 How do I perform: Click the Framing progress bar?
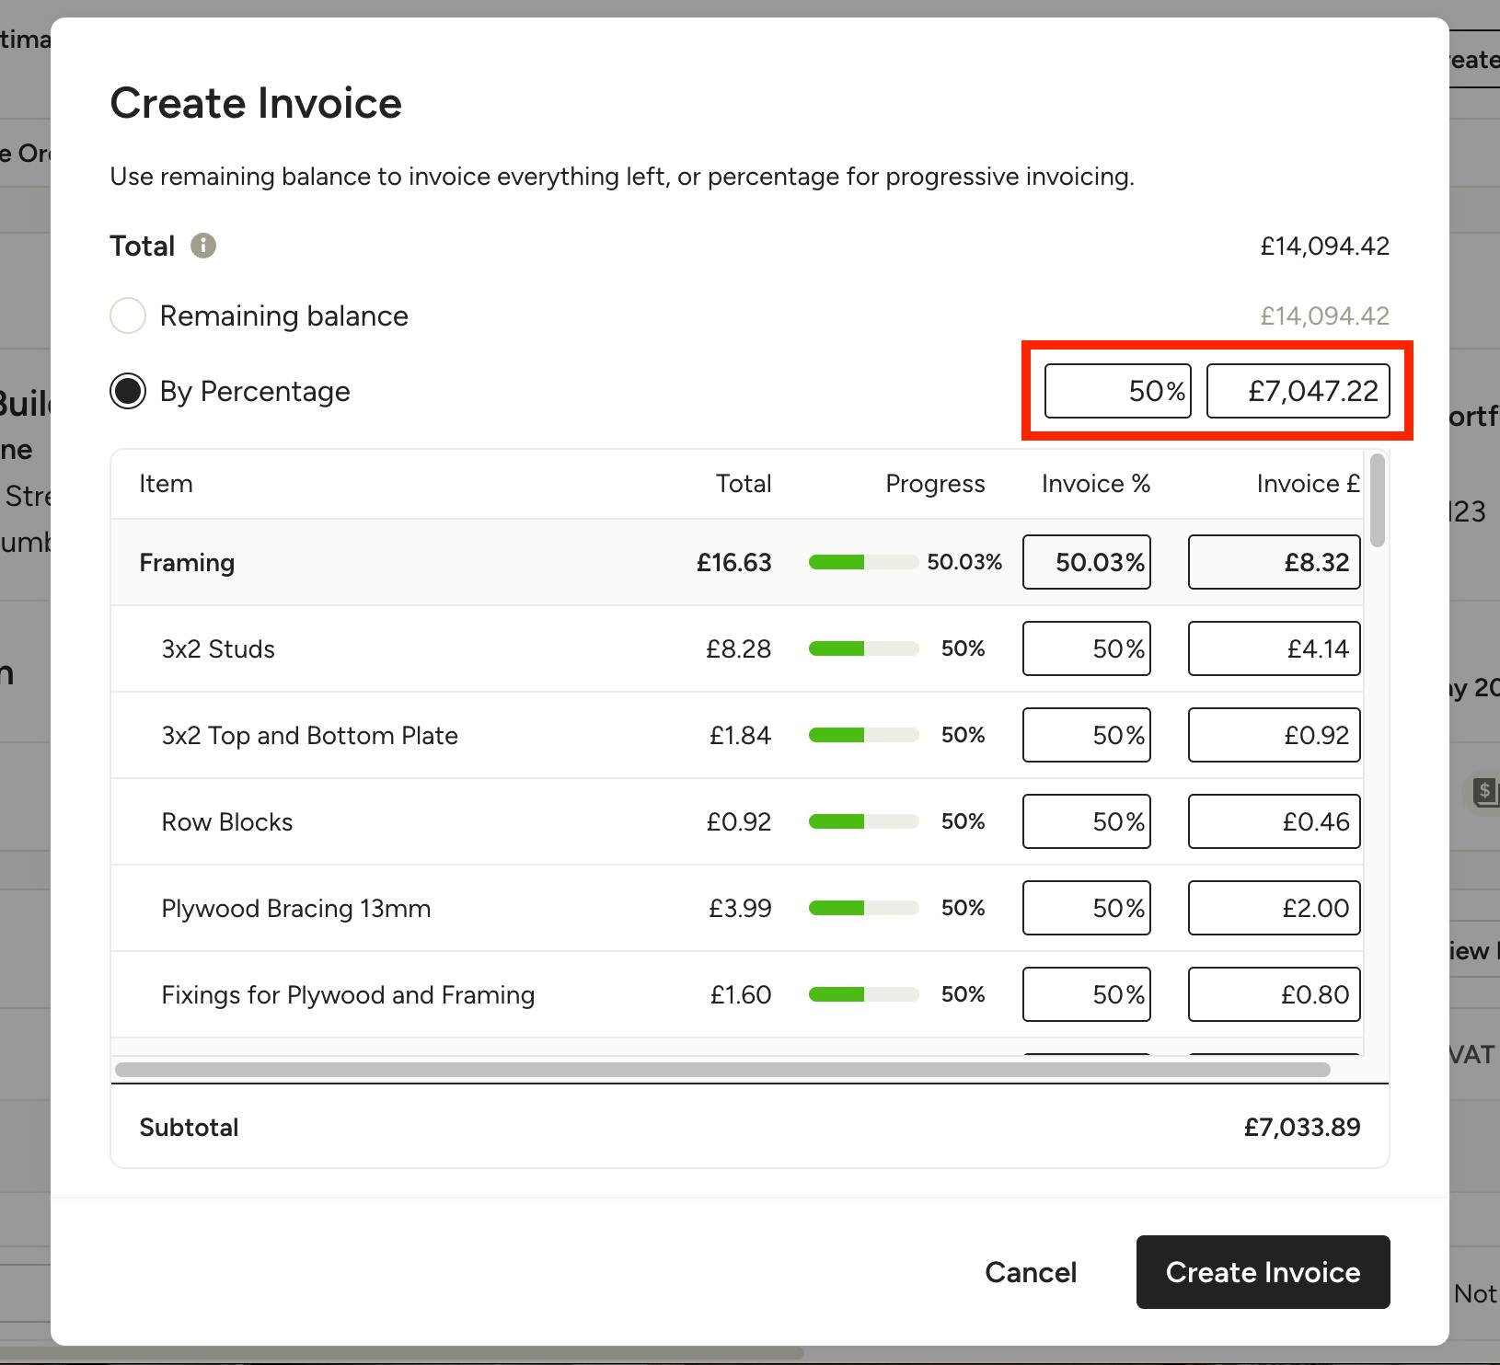click(863, 562)
